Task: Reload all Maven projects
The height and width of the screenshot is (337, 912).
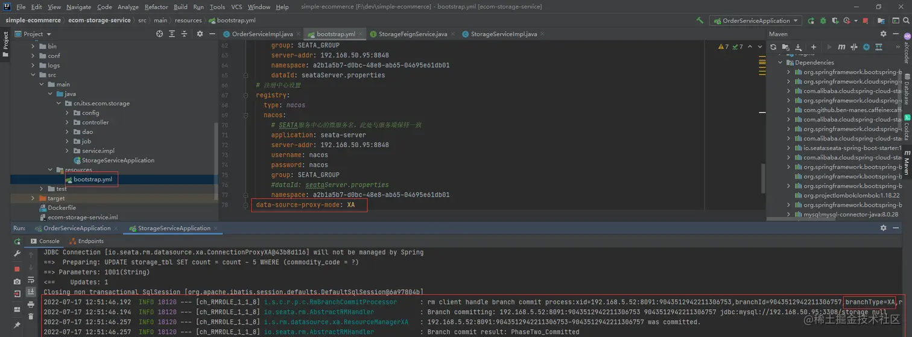Action: (773, 47)
